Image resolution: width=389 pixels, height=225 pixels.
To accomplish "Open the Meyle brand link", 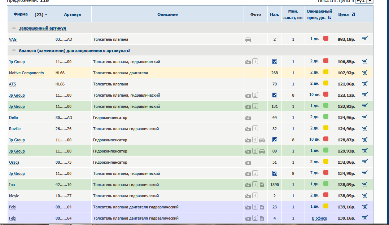I will [14, 196].
